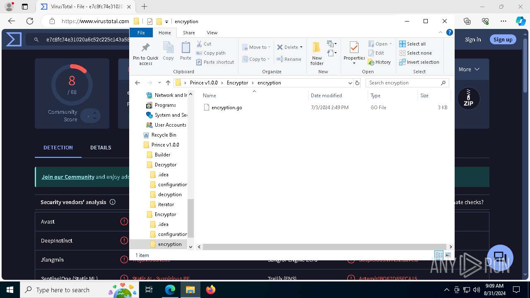
Task: Open address bar history dropdown
Action: coord(350,83)
